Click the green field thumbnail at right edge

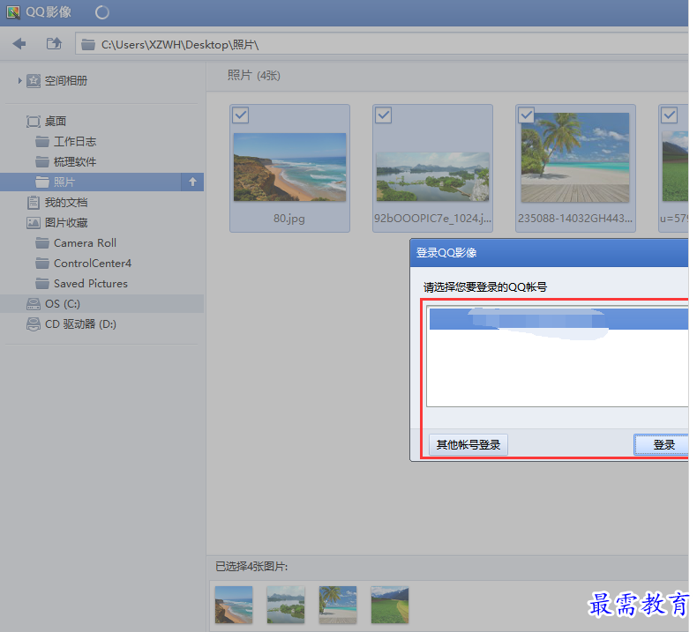point(675,166)
